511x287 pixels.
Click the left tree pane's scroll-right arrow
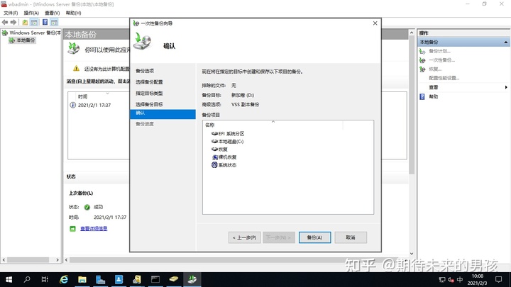(57, 260)
